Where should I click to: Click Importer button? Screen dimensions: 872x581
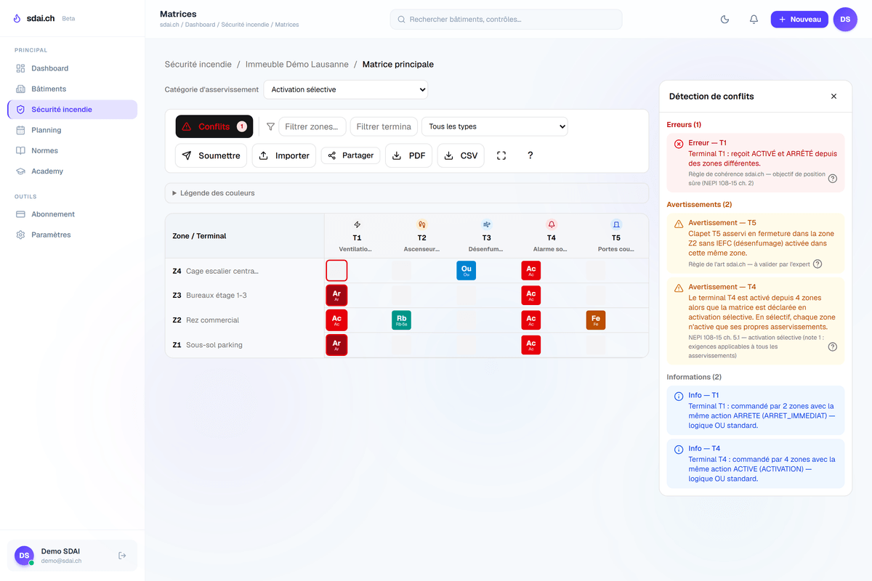[x=284, y=155]
